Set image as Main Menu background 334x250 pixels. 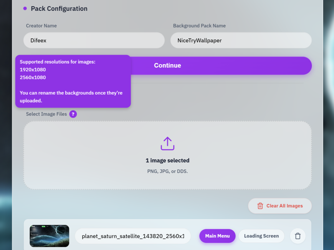tap(217, 236)
